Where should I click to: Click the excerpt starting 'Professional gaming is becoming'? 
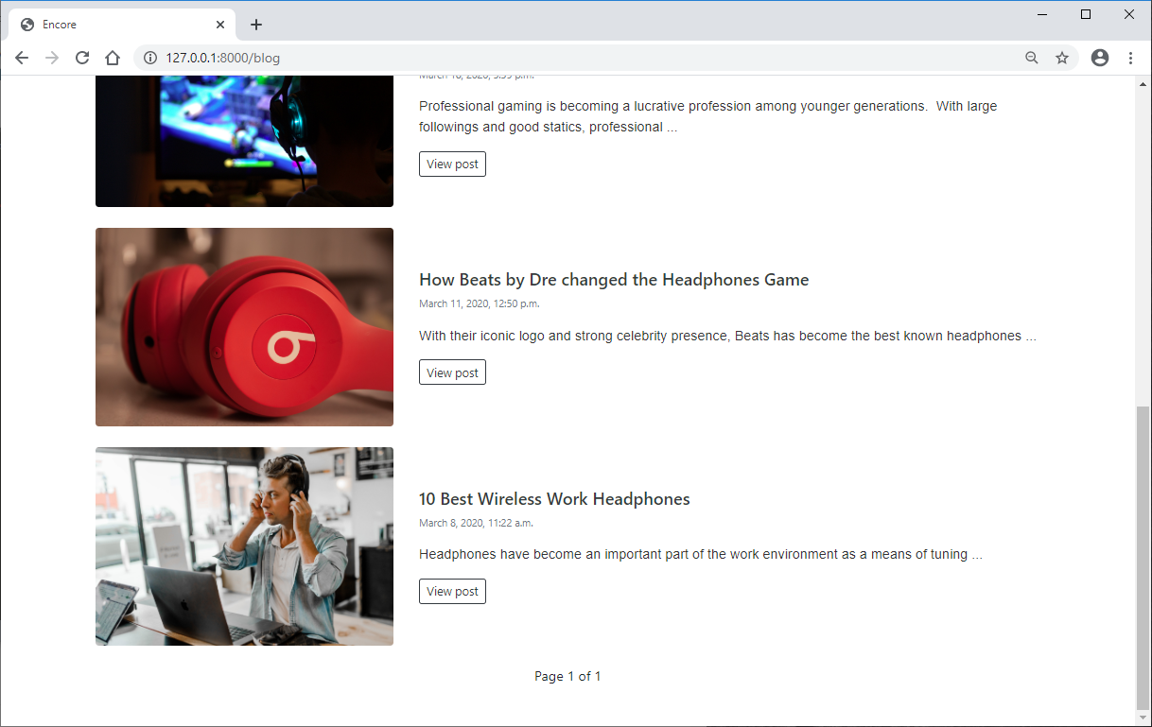(707, 116)
